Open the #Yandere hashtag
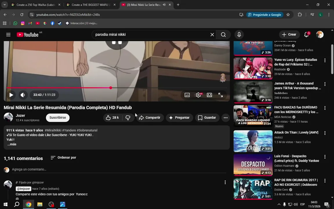This screenshot has height=209, width=334. pos(69,130)
